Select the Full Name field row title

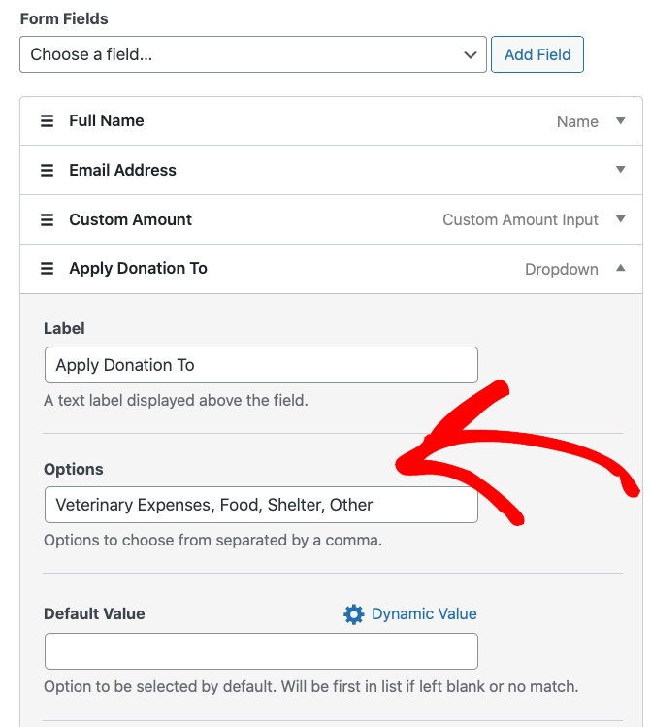point(107,121)
